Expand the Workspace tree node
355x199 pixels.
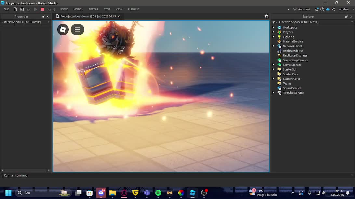click(x=273, y=28)
